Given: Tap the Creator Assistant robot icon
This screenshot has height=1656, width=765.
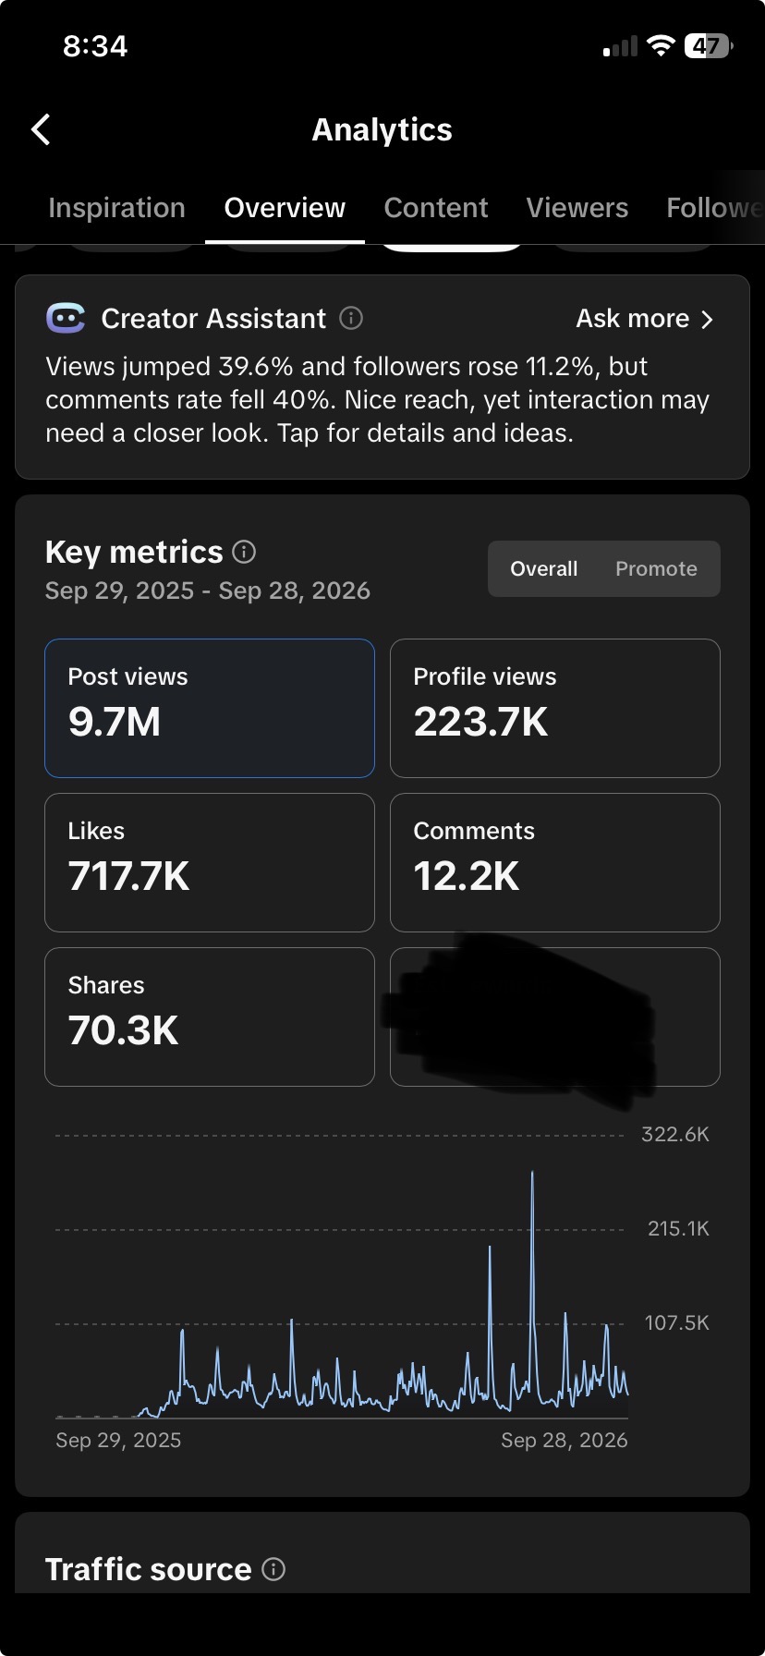Looking at the screenshot, I should pos(66,319).
